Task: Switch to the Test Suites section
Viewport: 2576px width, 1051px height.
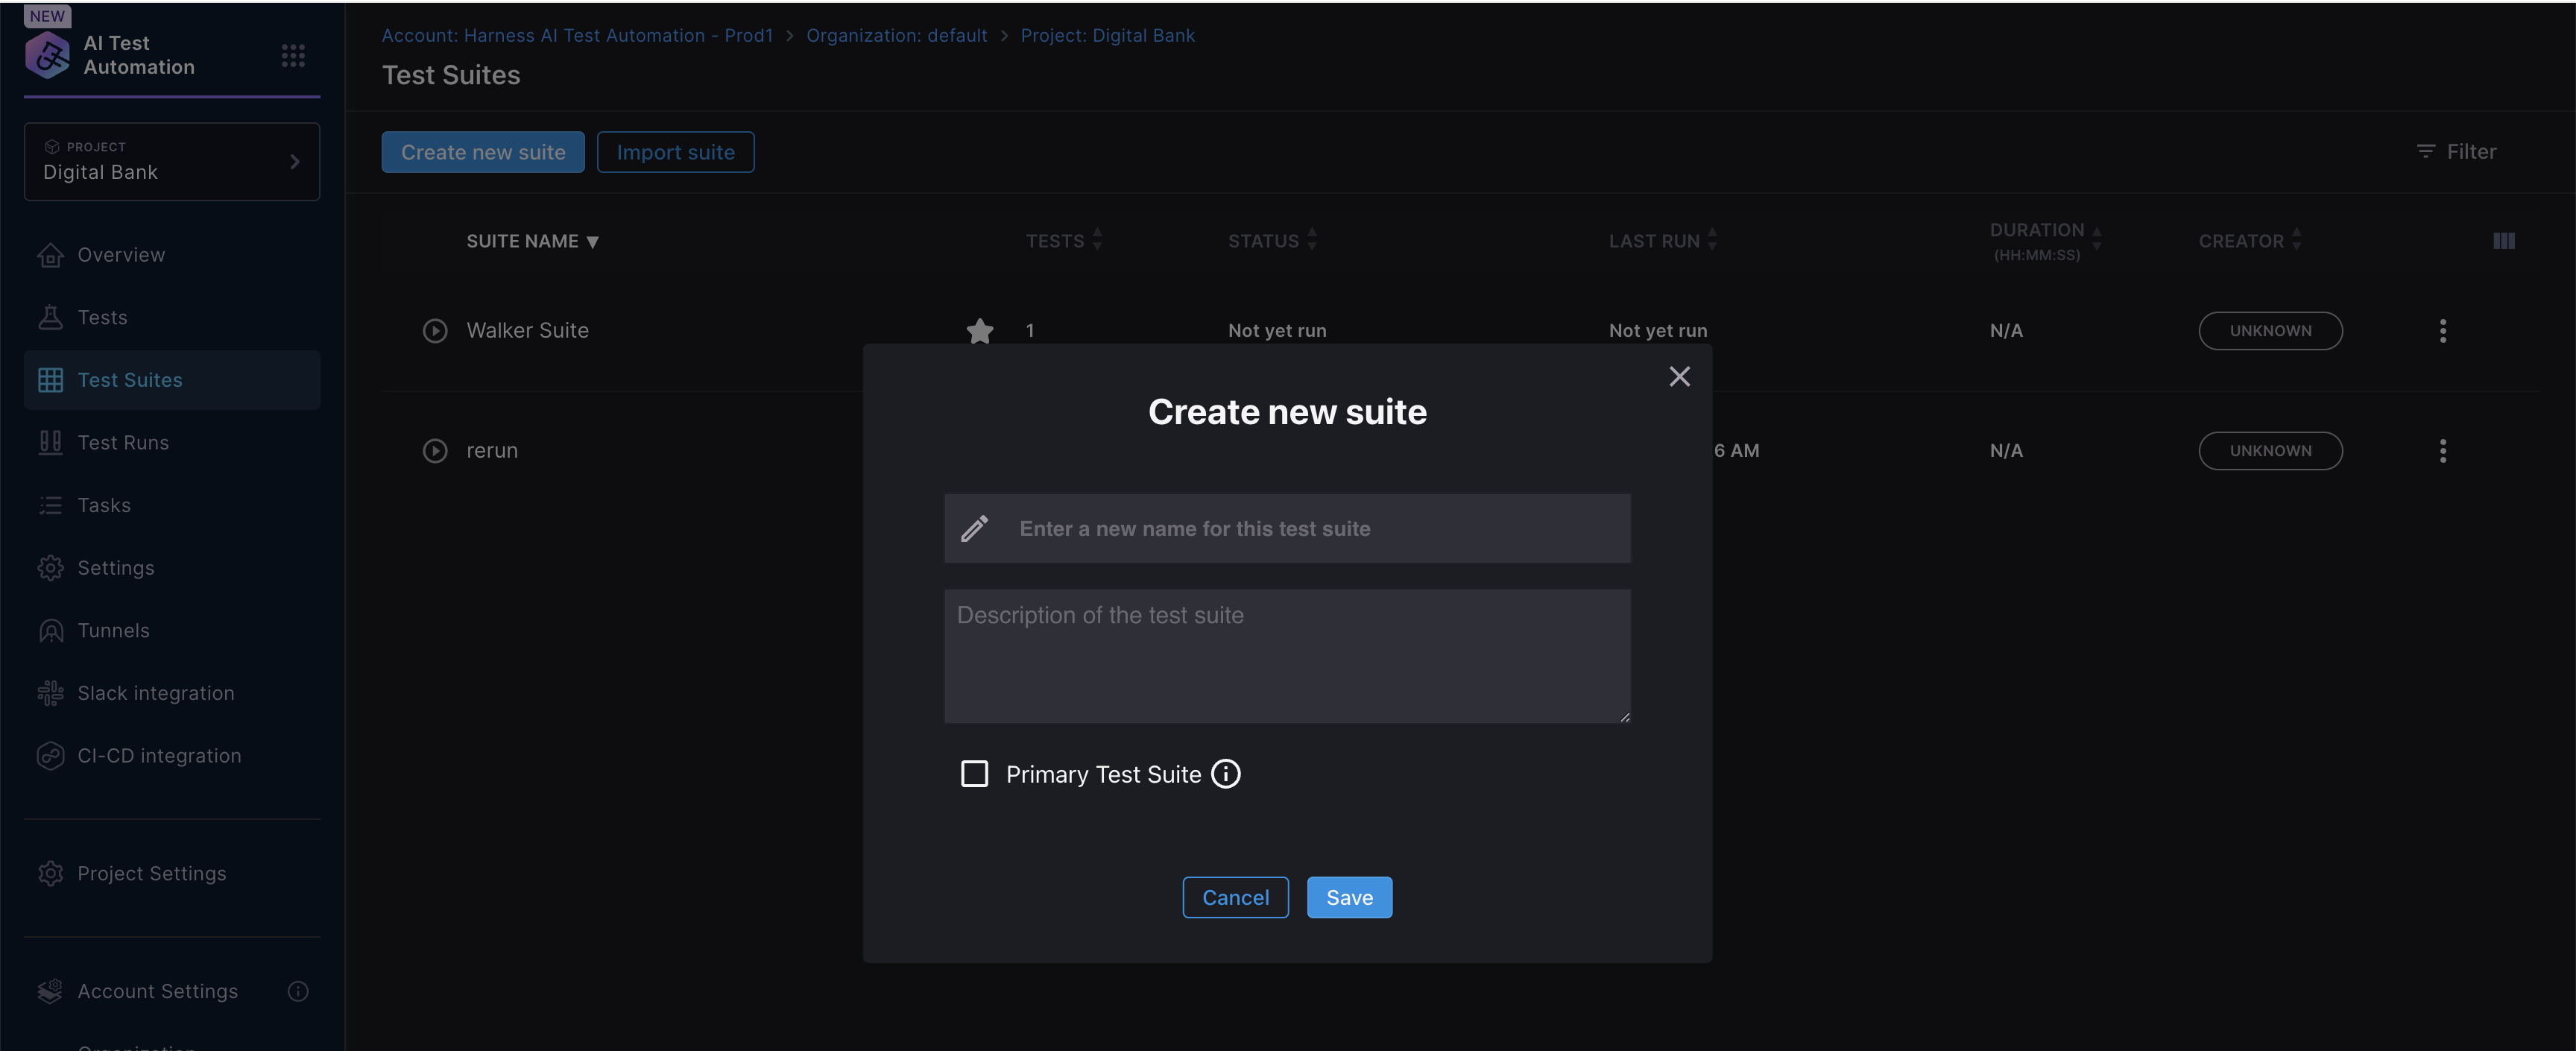Action: pos(130,379)
